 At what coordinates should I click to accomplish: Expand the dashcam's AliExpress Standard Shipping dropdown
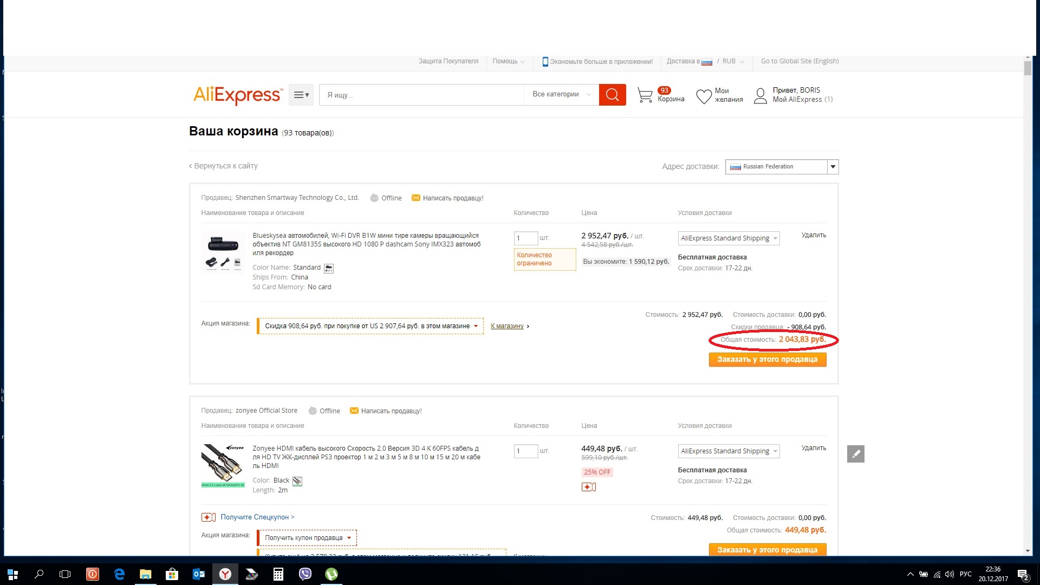click(728, 238)
